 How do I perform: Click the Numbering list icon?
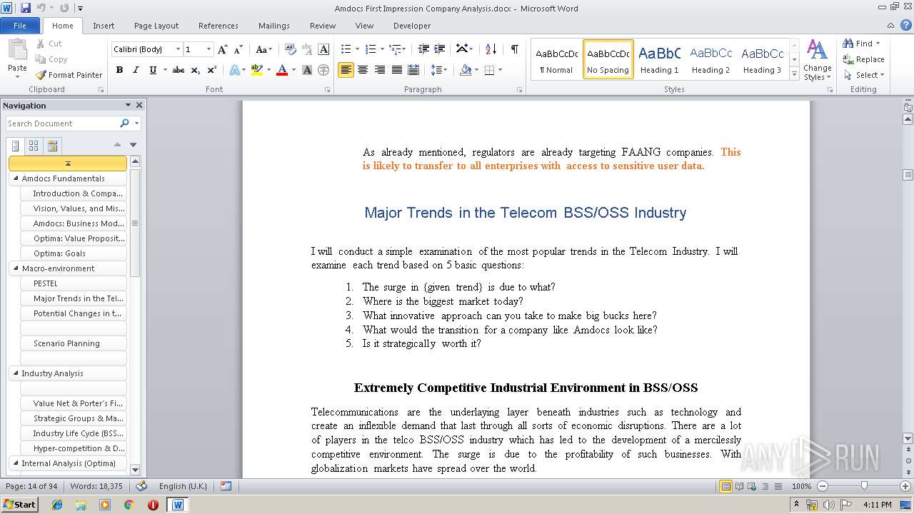tap(370, 49)
